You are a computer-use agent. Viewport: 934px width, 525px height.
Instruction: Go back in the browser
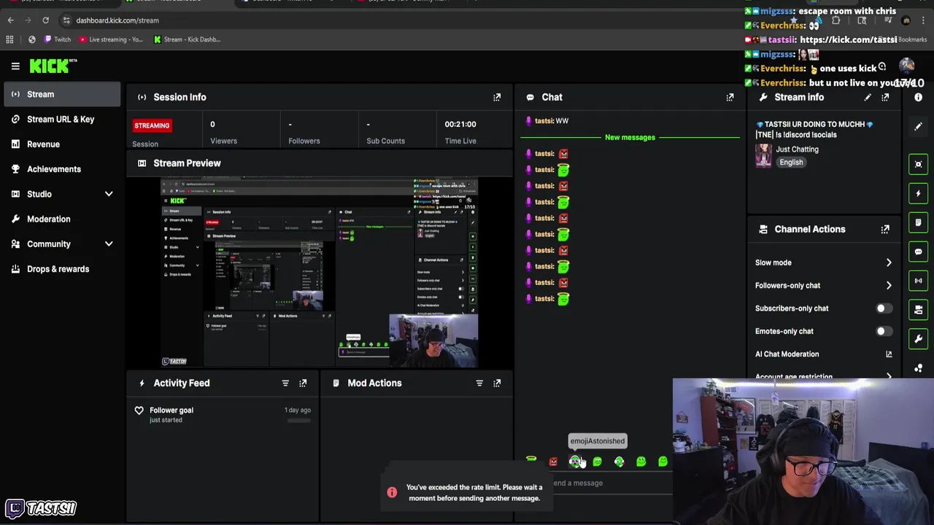(10, 20)
